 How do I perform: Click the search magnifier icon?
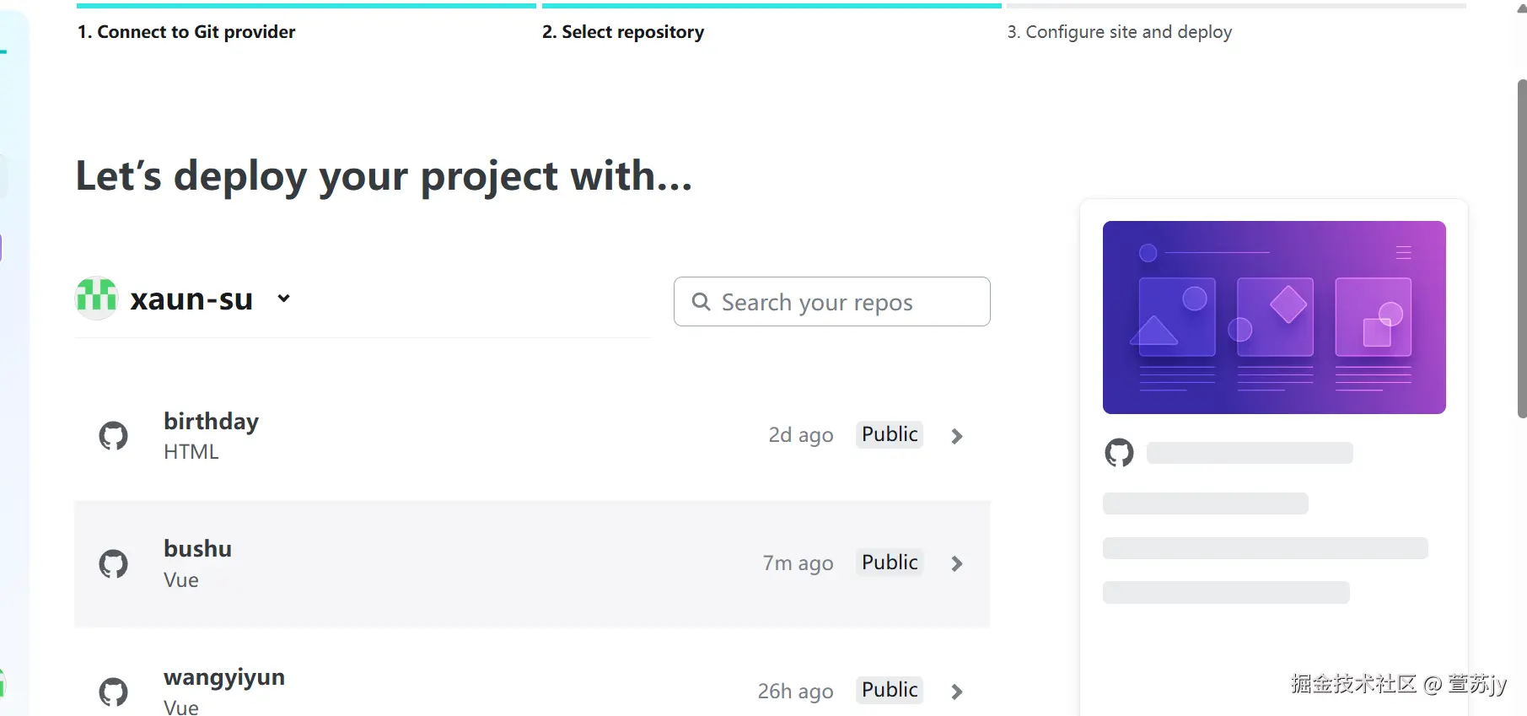click(701, 302)
